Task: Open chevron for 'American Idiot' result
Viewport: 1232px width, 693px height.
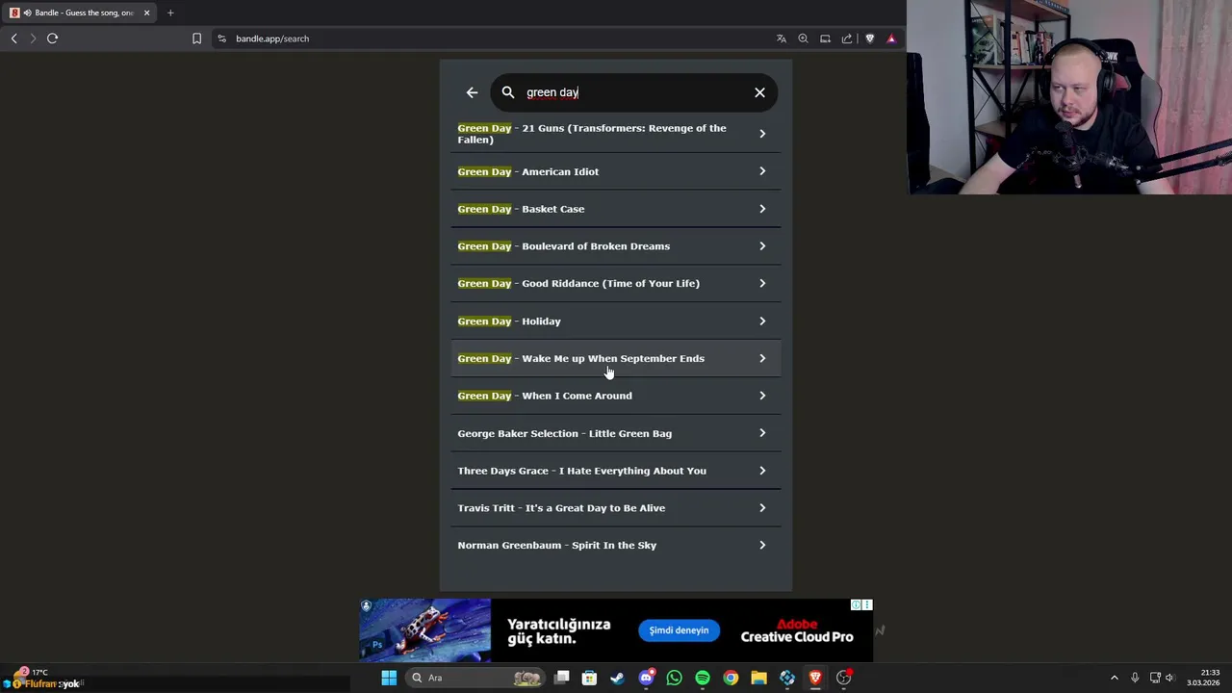Action: click(762, 171)
